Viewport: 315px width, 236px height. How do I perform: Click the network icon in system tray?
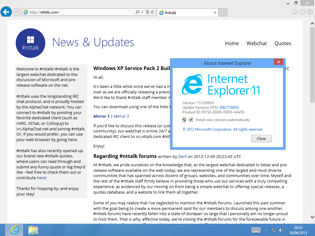coord(273,230)
